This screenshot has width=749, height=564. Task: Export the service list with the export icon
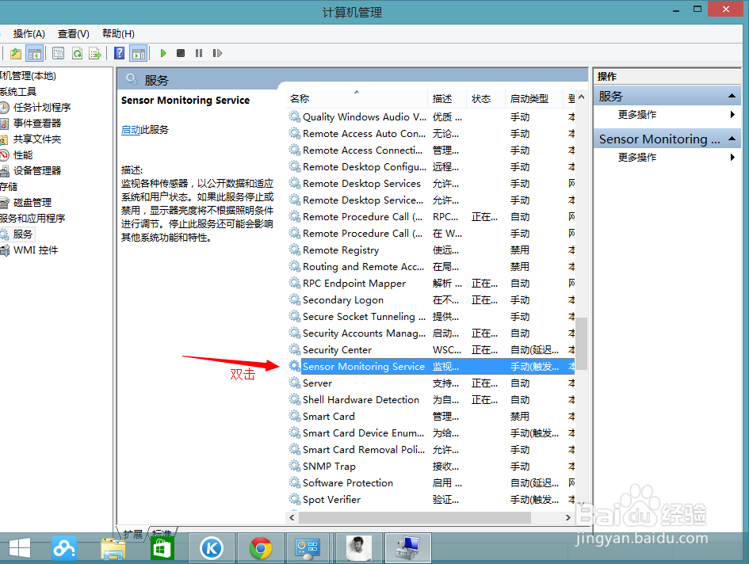[94, 53]
